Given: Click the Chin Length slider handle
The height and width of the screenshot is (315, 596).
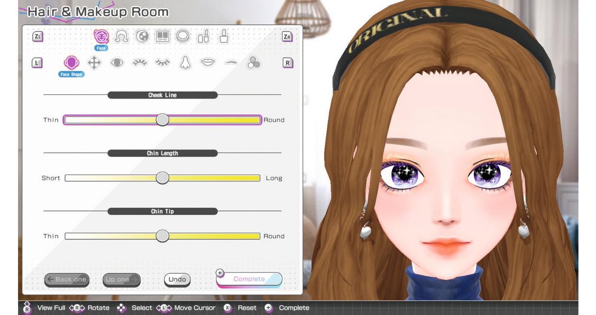Looking at the screenshot, I should click(162, 178).
